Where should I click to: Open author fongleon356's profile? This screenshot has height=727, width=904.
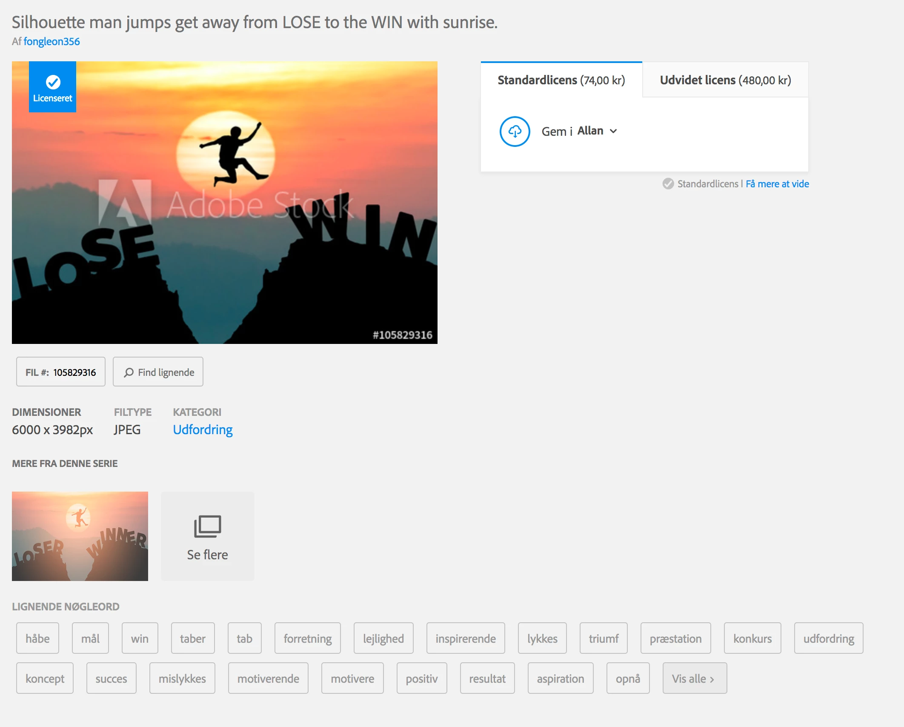pyautogui.click(x=51, y=41)
